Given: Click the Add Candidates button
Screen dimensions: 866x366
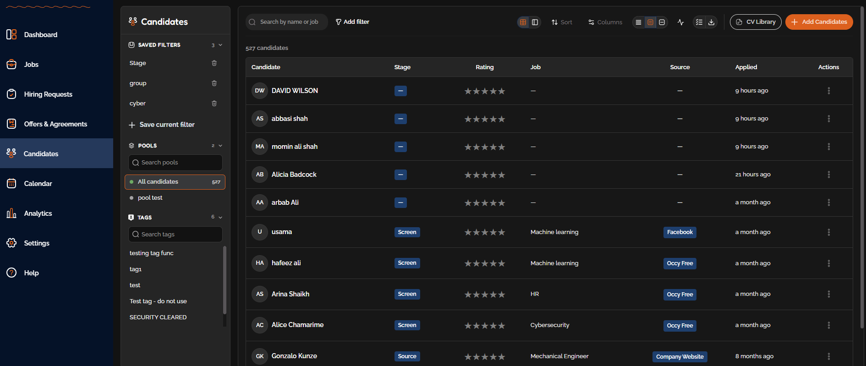Looking at the screenshot, I should 819,22.
